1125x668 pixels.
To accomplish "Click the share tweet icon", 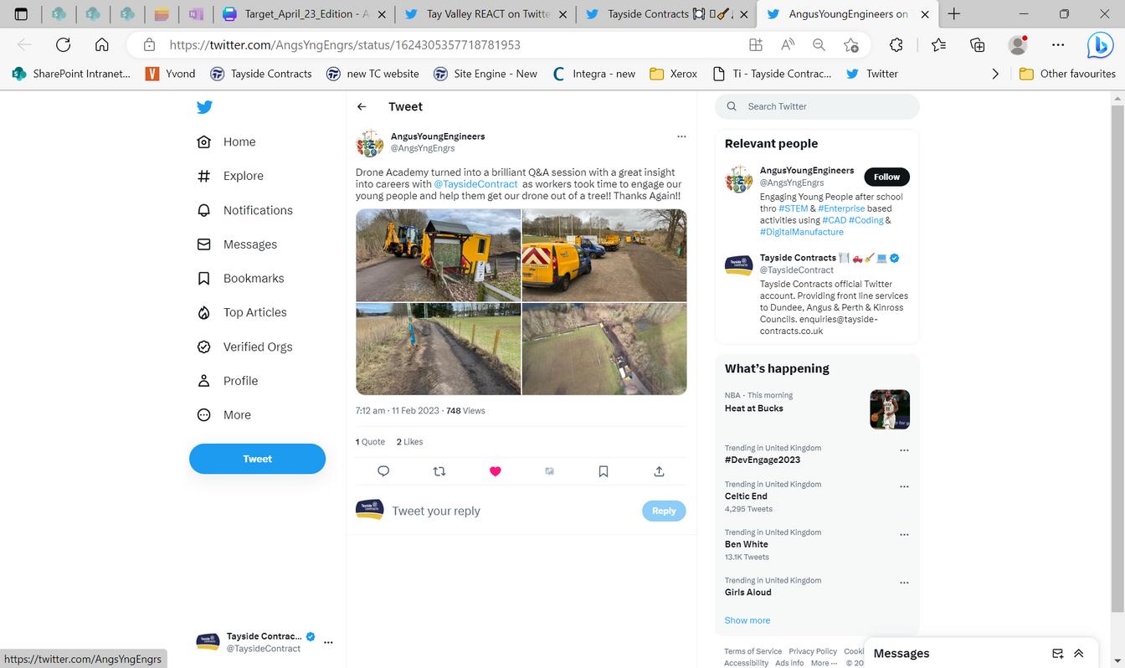I will point(659,471).
